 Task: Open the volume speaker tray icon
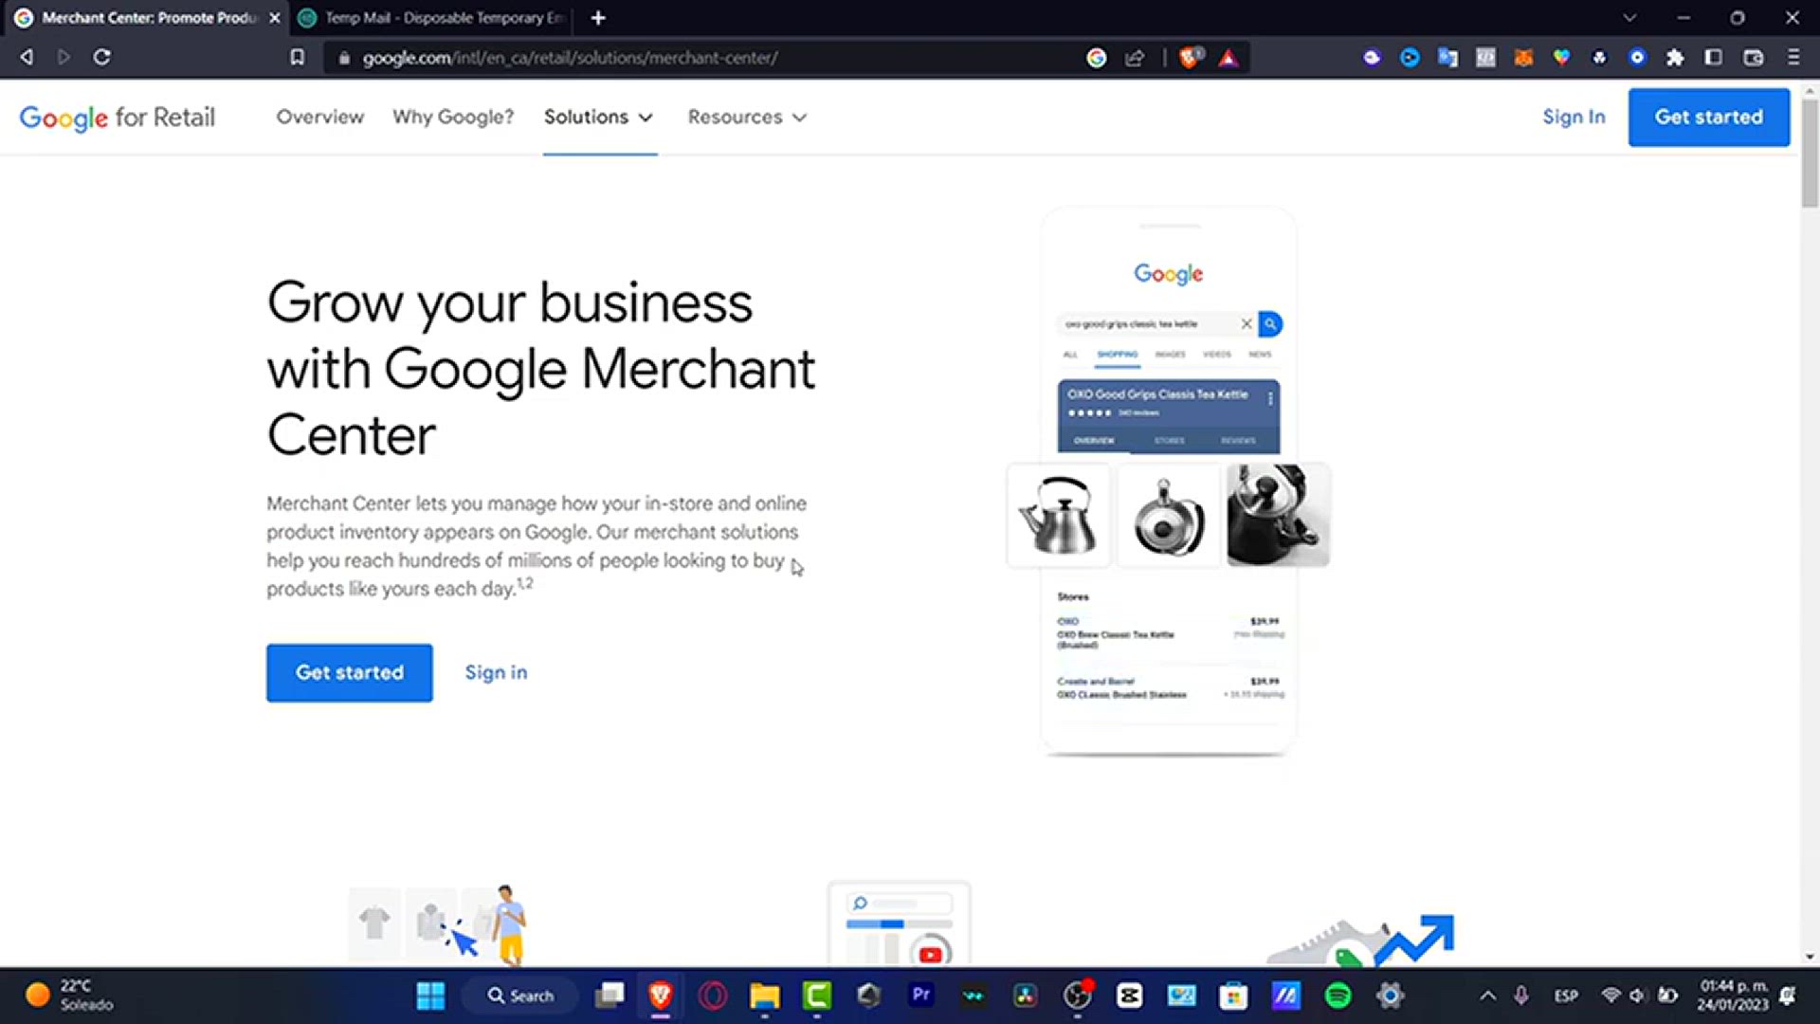pyautogui.click(x=1638, y=996)
